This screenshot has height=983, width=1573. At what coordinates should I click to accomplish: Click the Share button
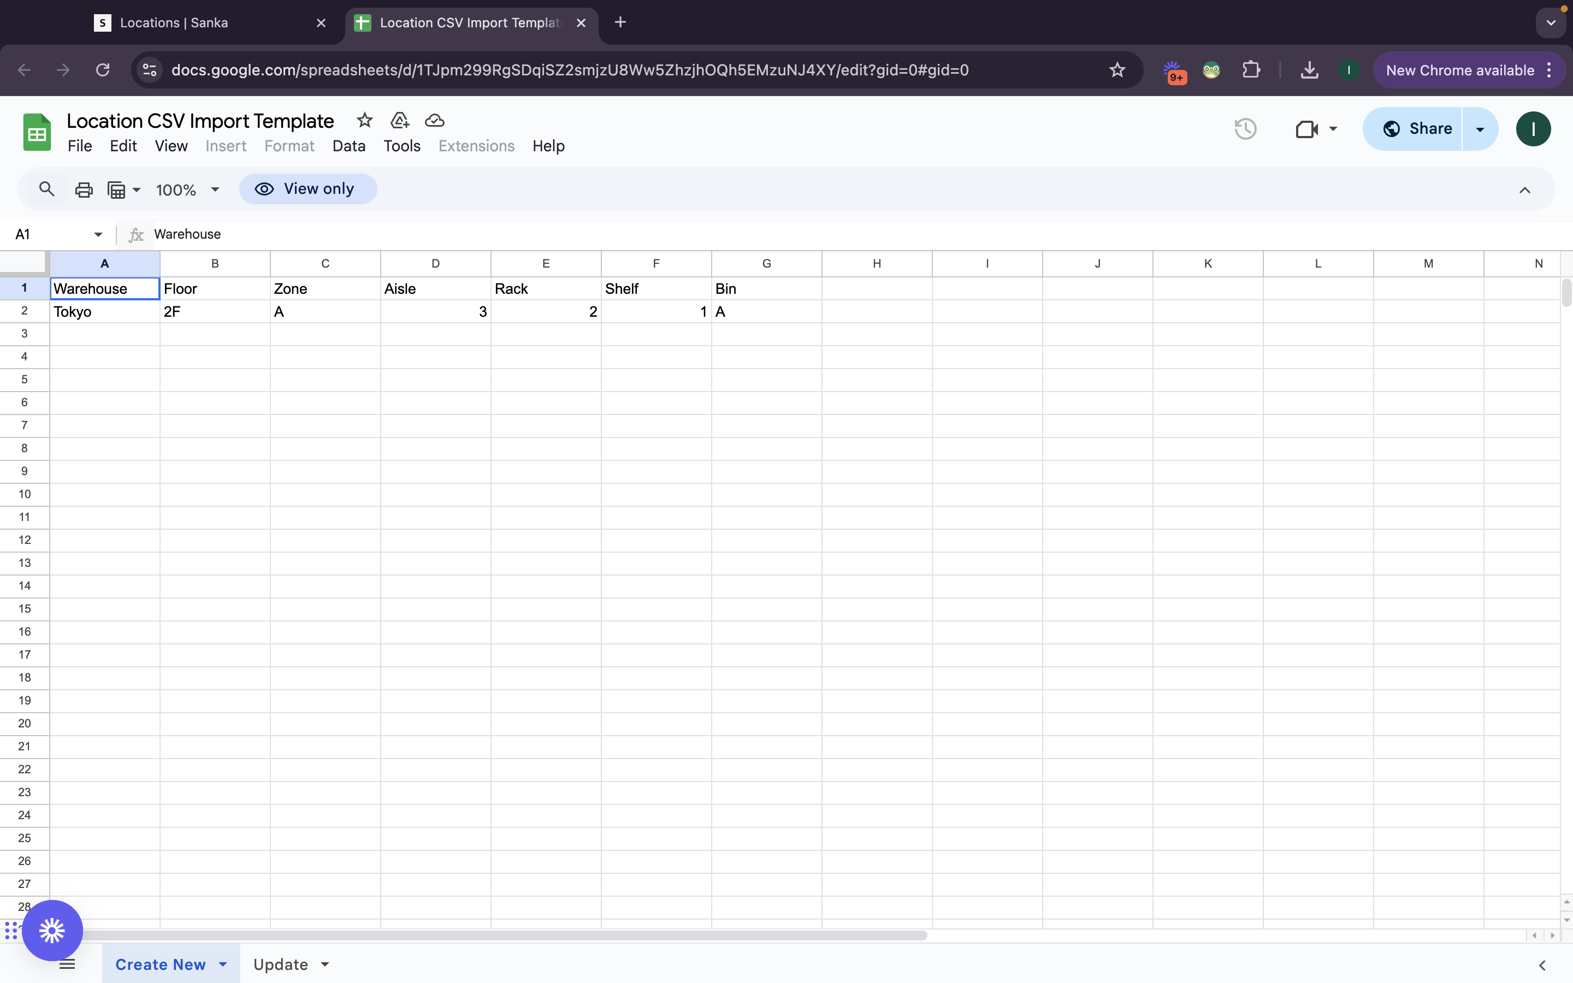point(1417,129)
